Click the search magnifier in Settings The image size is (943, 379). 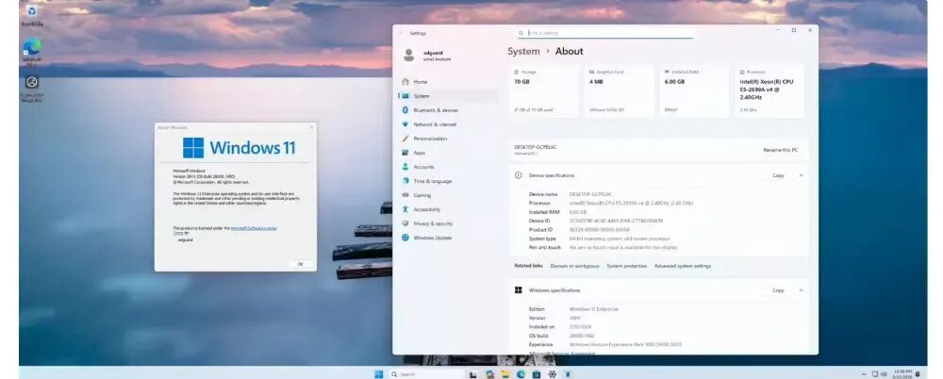521,33
